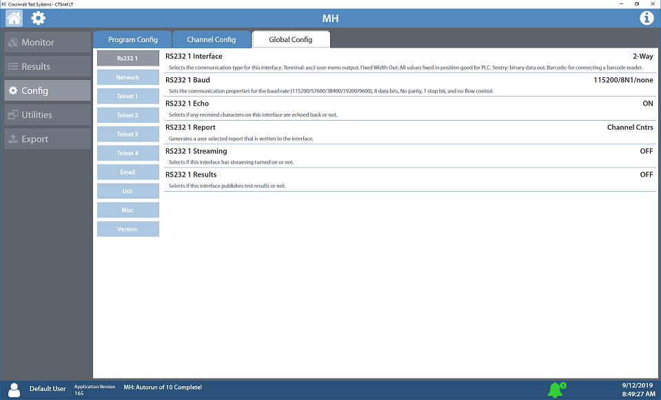Click the RS232 1 Results label
Screen dimensions: 661x400
click(x=190, y=174)
